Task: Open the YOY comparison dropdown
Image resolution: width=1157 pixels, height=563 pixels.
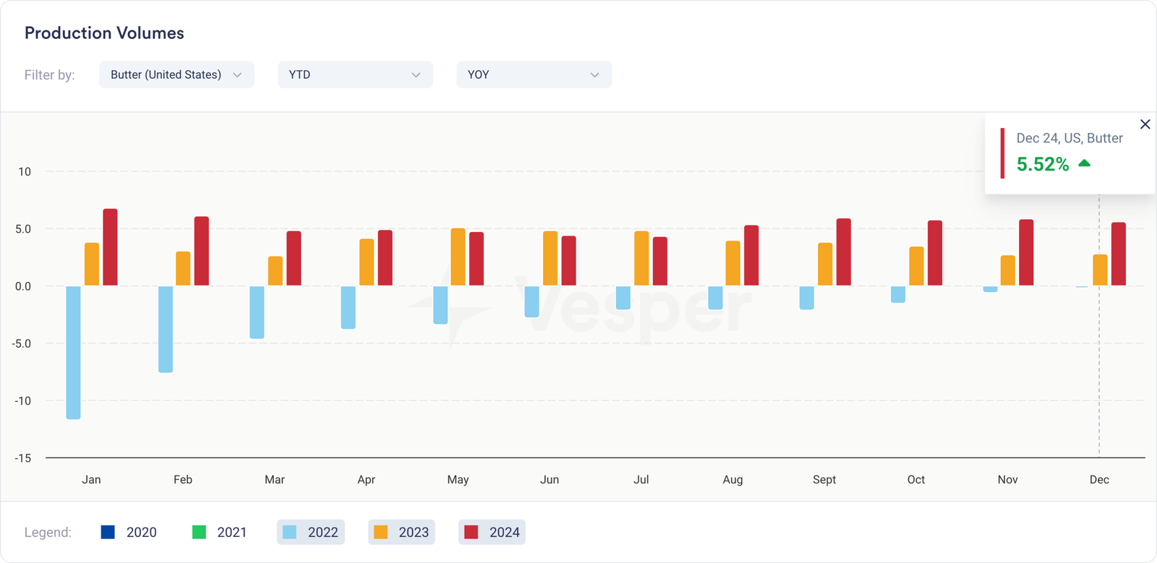Action: point(534,74)
